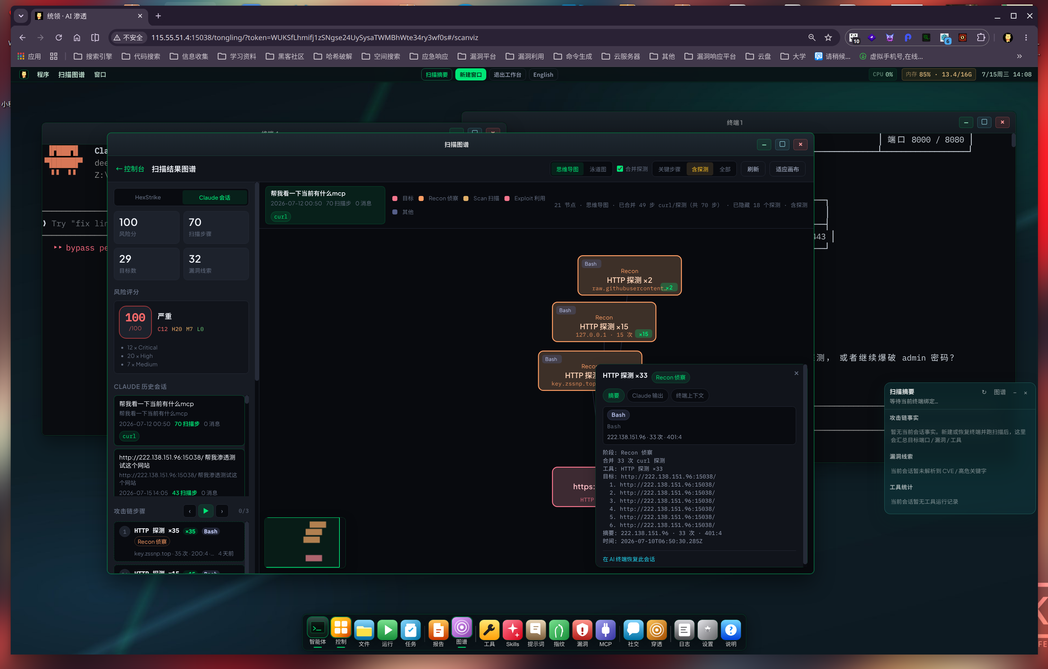Screen dimensions: 1048x669
Task: Go to previous attack chain step
Action: (x=189, y=511)
